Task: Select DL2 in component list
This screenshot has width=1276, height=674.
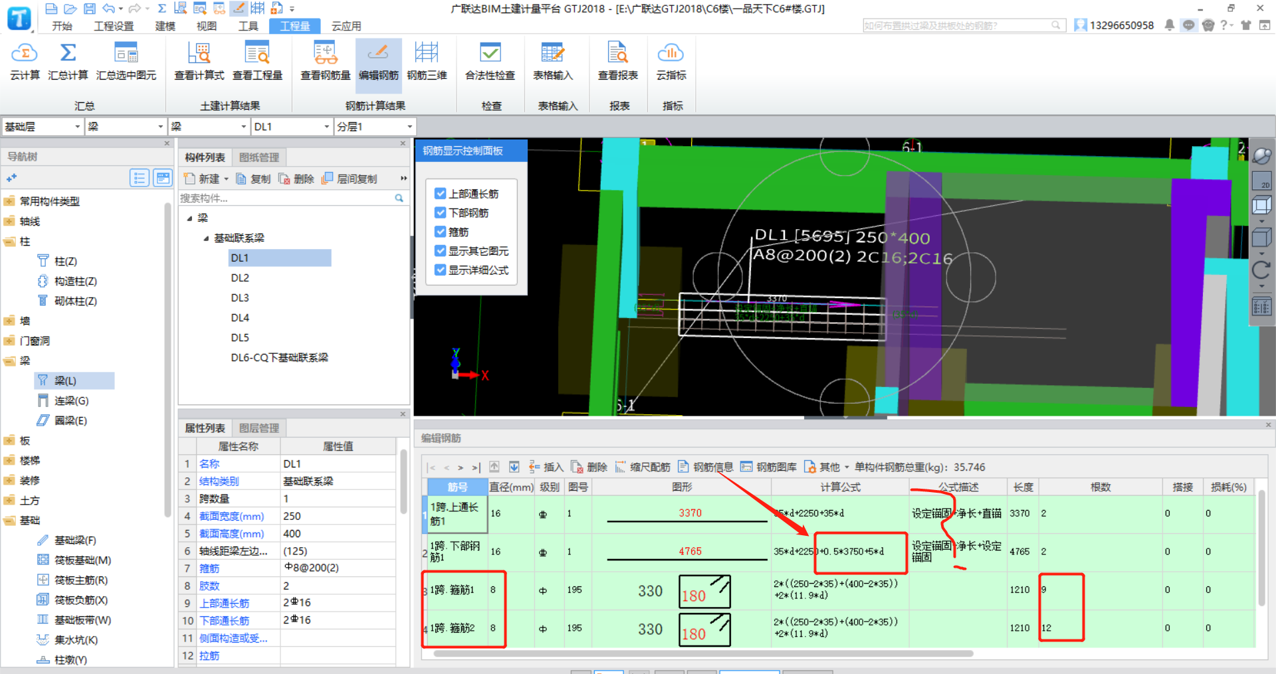Action: [x=240, y=278]
